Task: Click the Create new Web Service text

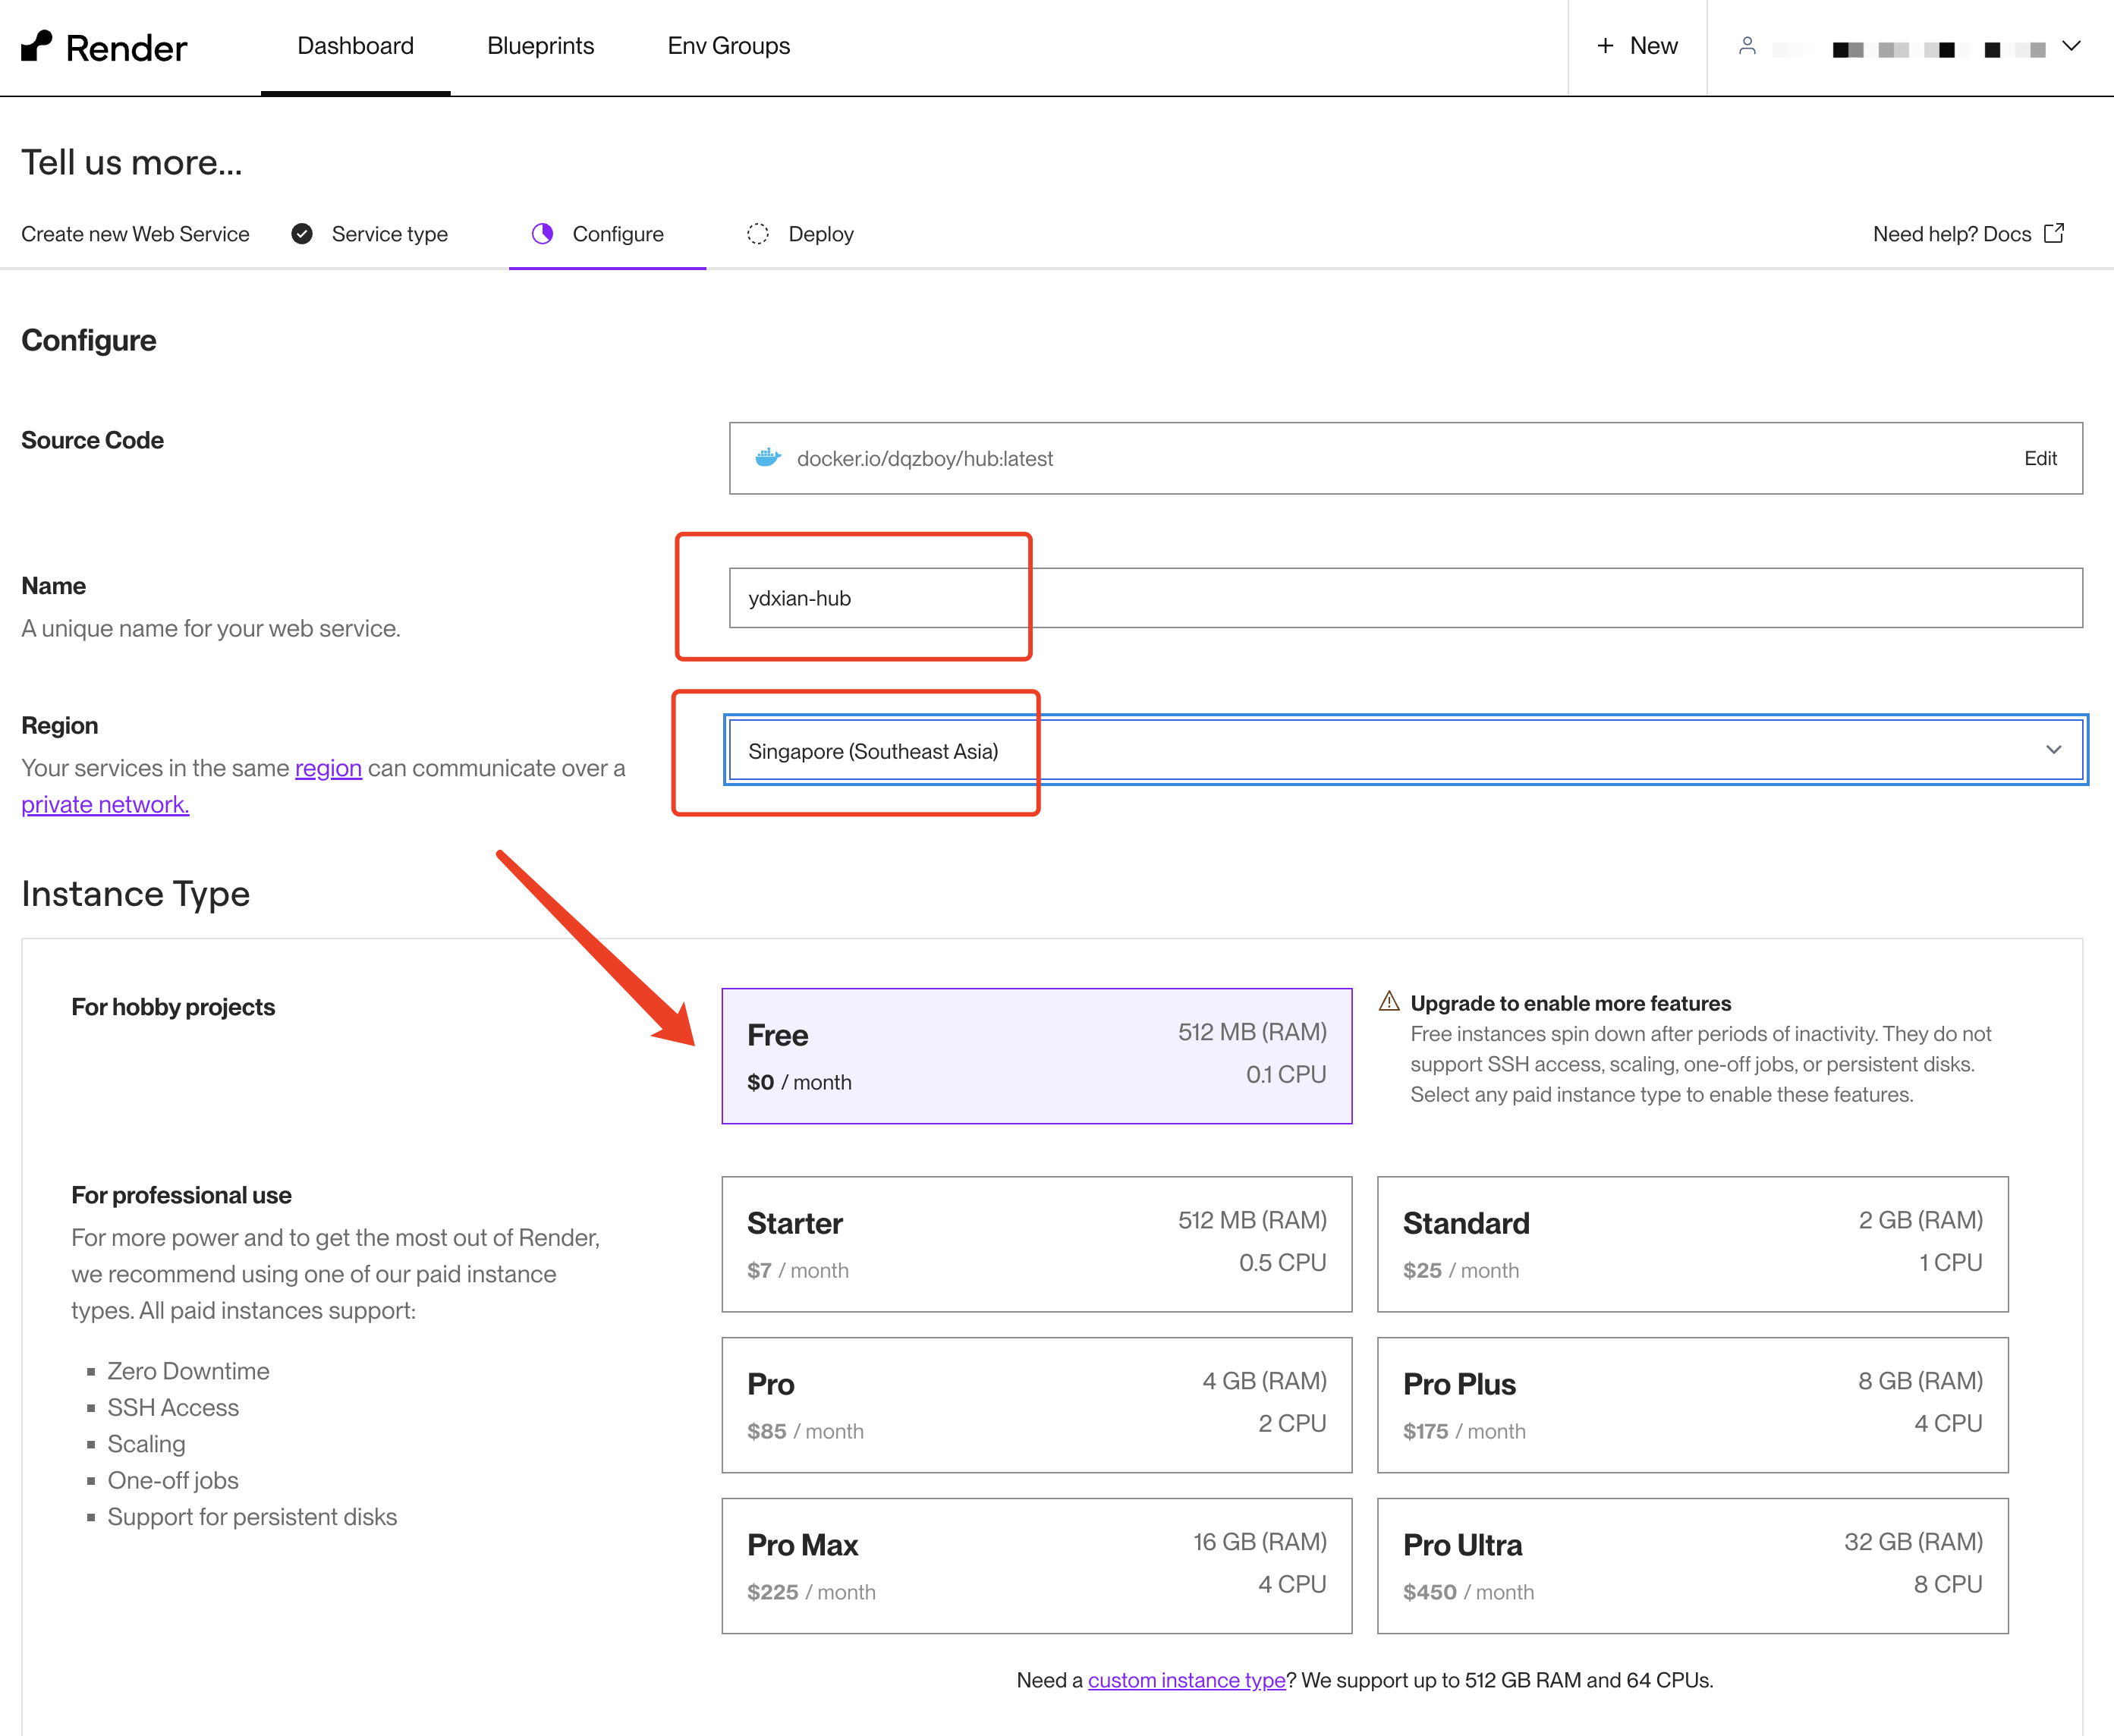Action: click(x=135, y=234)
